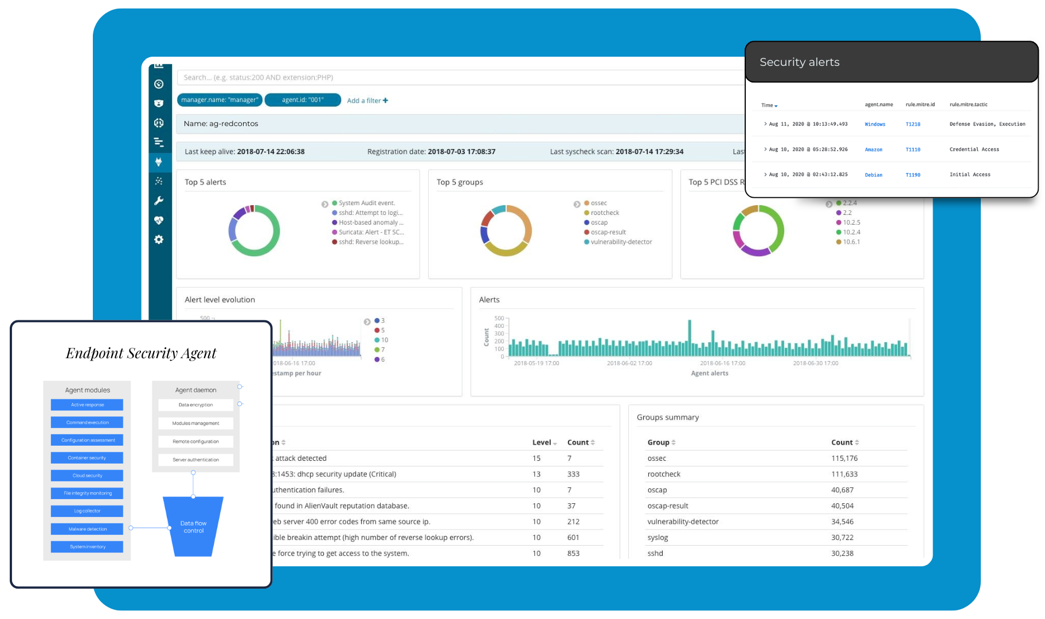
Task: Open the Timelion bear-face sidebar icon
Action: tap(159, 103)
